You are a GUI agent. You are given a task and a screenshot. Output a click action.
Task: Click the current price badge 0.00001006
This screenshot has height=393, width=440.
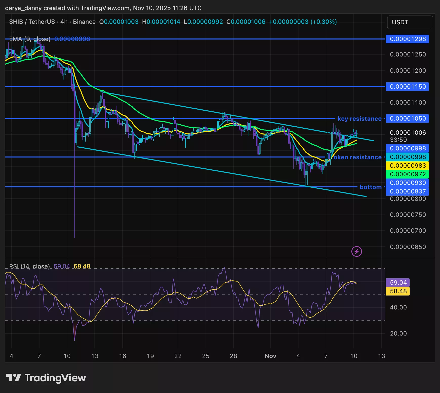pyautogui.click(x=407, y=132)
